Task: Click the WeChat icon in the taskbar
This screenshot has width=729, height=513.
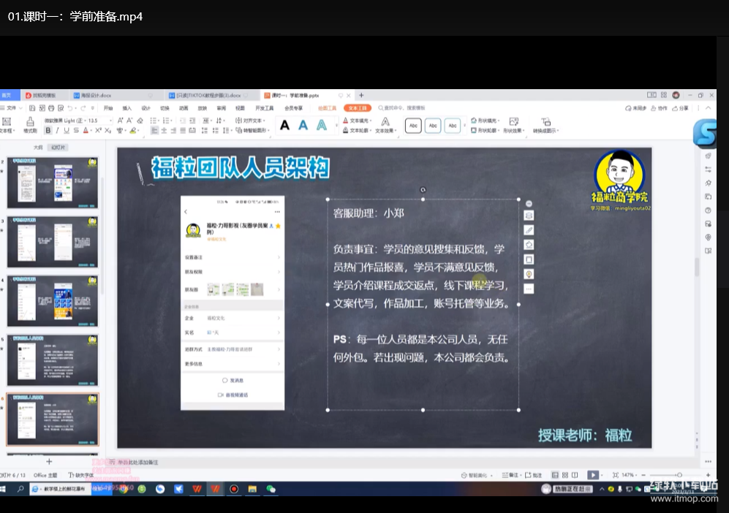Action: pos(271,489)
